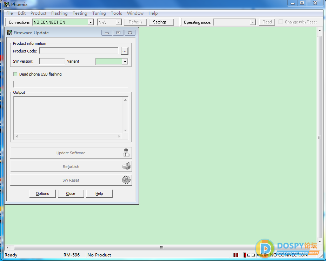Viewport: 326px width, 261px height.
Task: Click Output box scroll left arrow
Action: point(17,136)
